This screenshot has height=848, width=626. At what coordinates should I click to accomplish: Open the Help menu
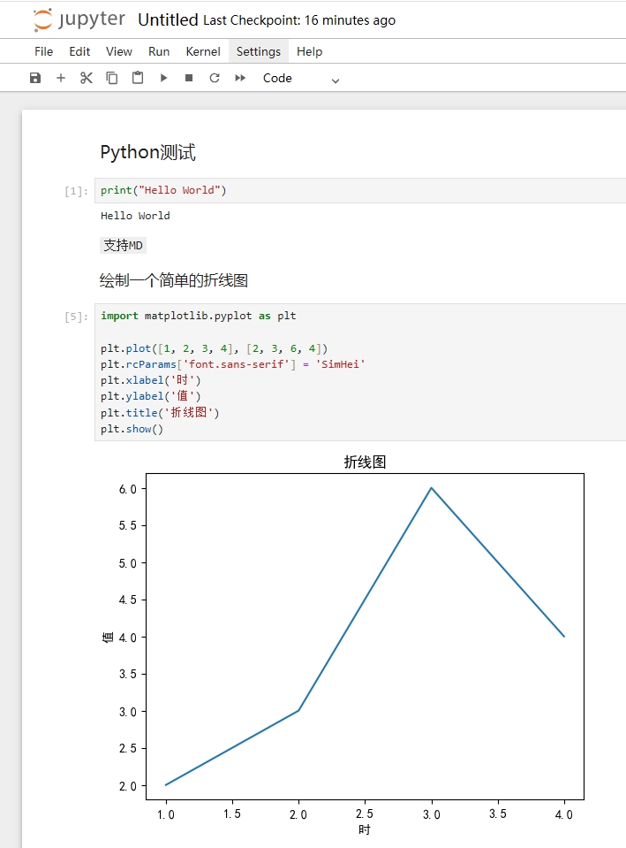(x=310, y=51)
